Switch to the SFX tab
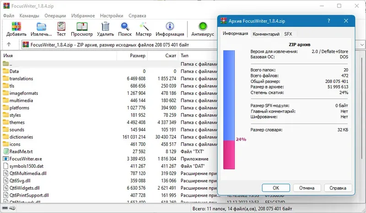Viewport: 366px width, 213px height. 288,34
